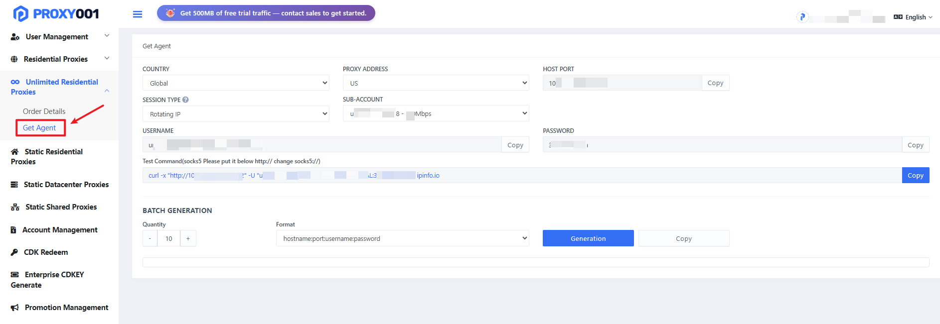Click the Promotion Management megaphone icon
940x324 pixels.
click(x=15, y=308)
